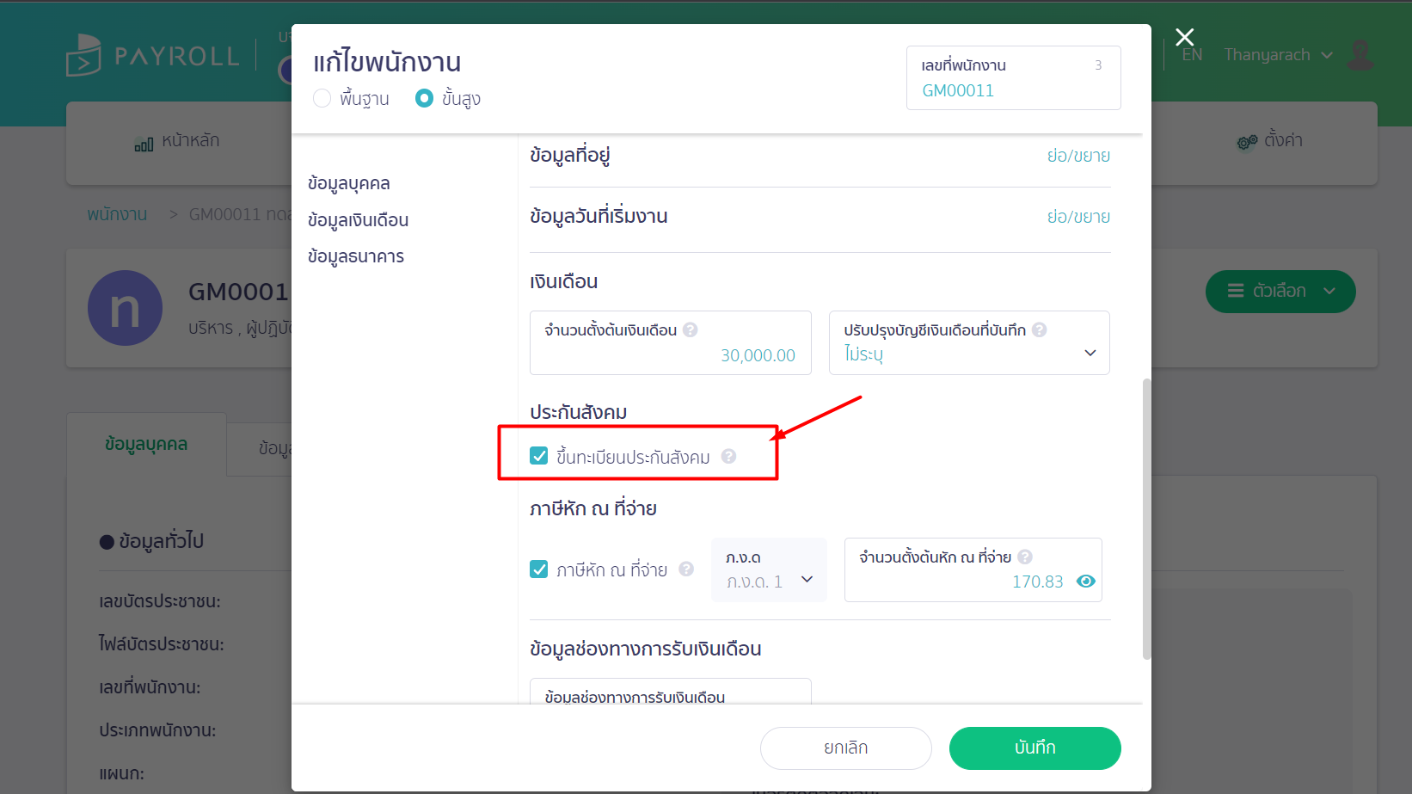Screen dimensions: 1412x794
Task: Click the จำนวนตั้งต้นเงินเดือน field 30,000.00
Action: coord(671,342)
